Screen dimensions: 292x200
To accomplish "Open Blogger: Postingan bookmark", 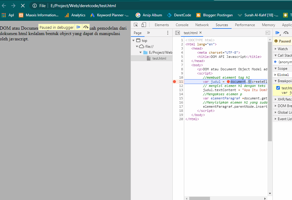I will point(214,15).
